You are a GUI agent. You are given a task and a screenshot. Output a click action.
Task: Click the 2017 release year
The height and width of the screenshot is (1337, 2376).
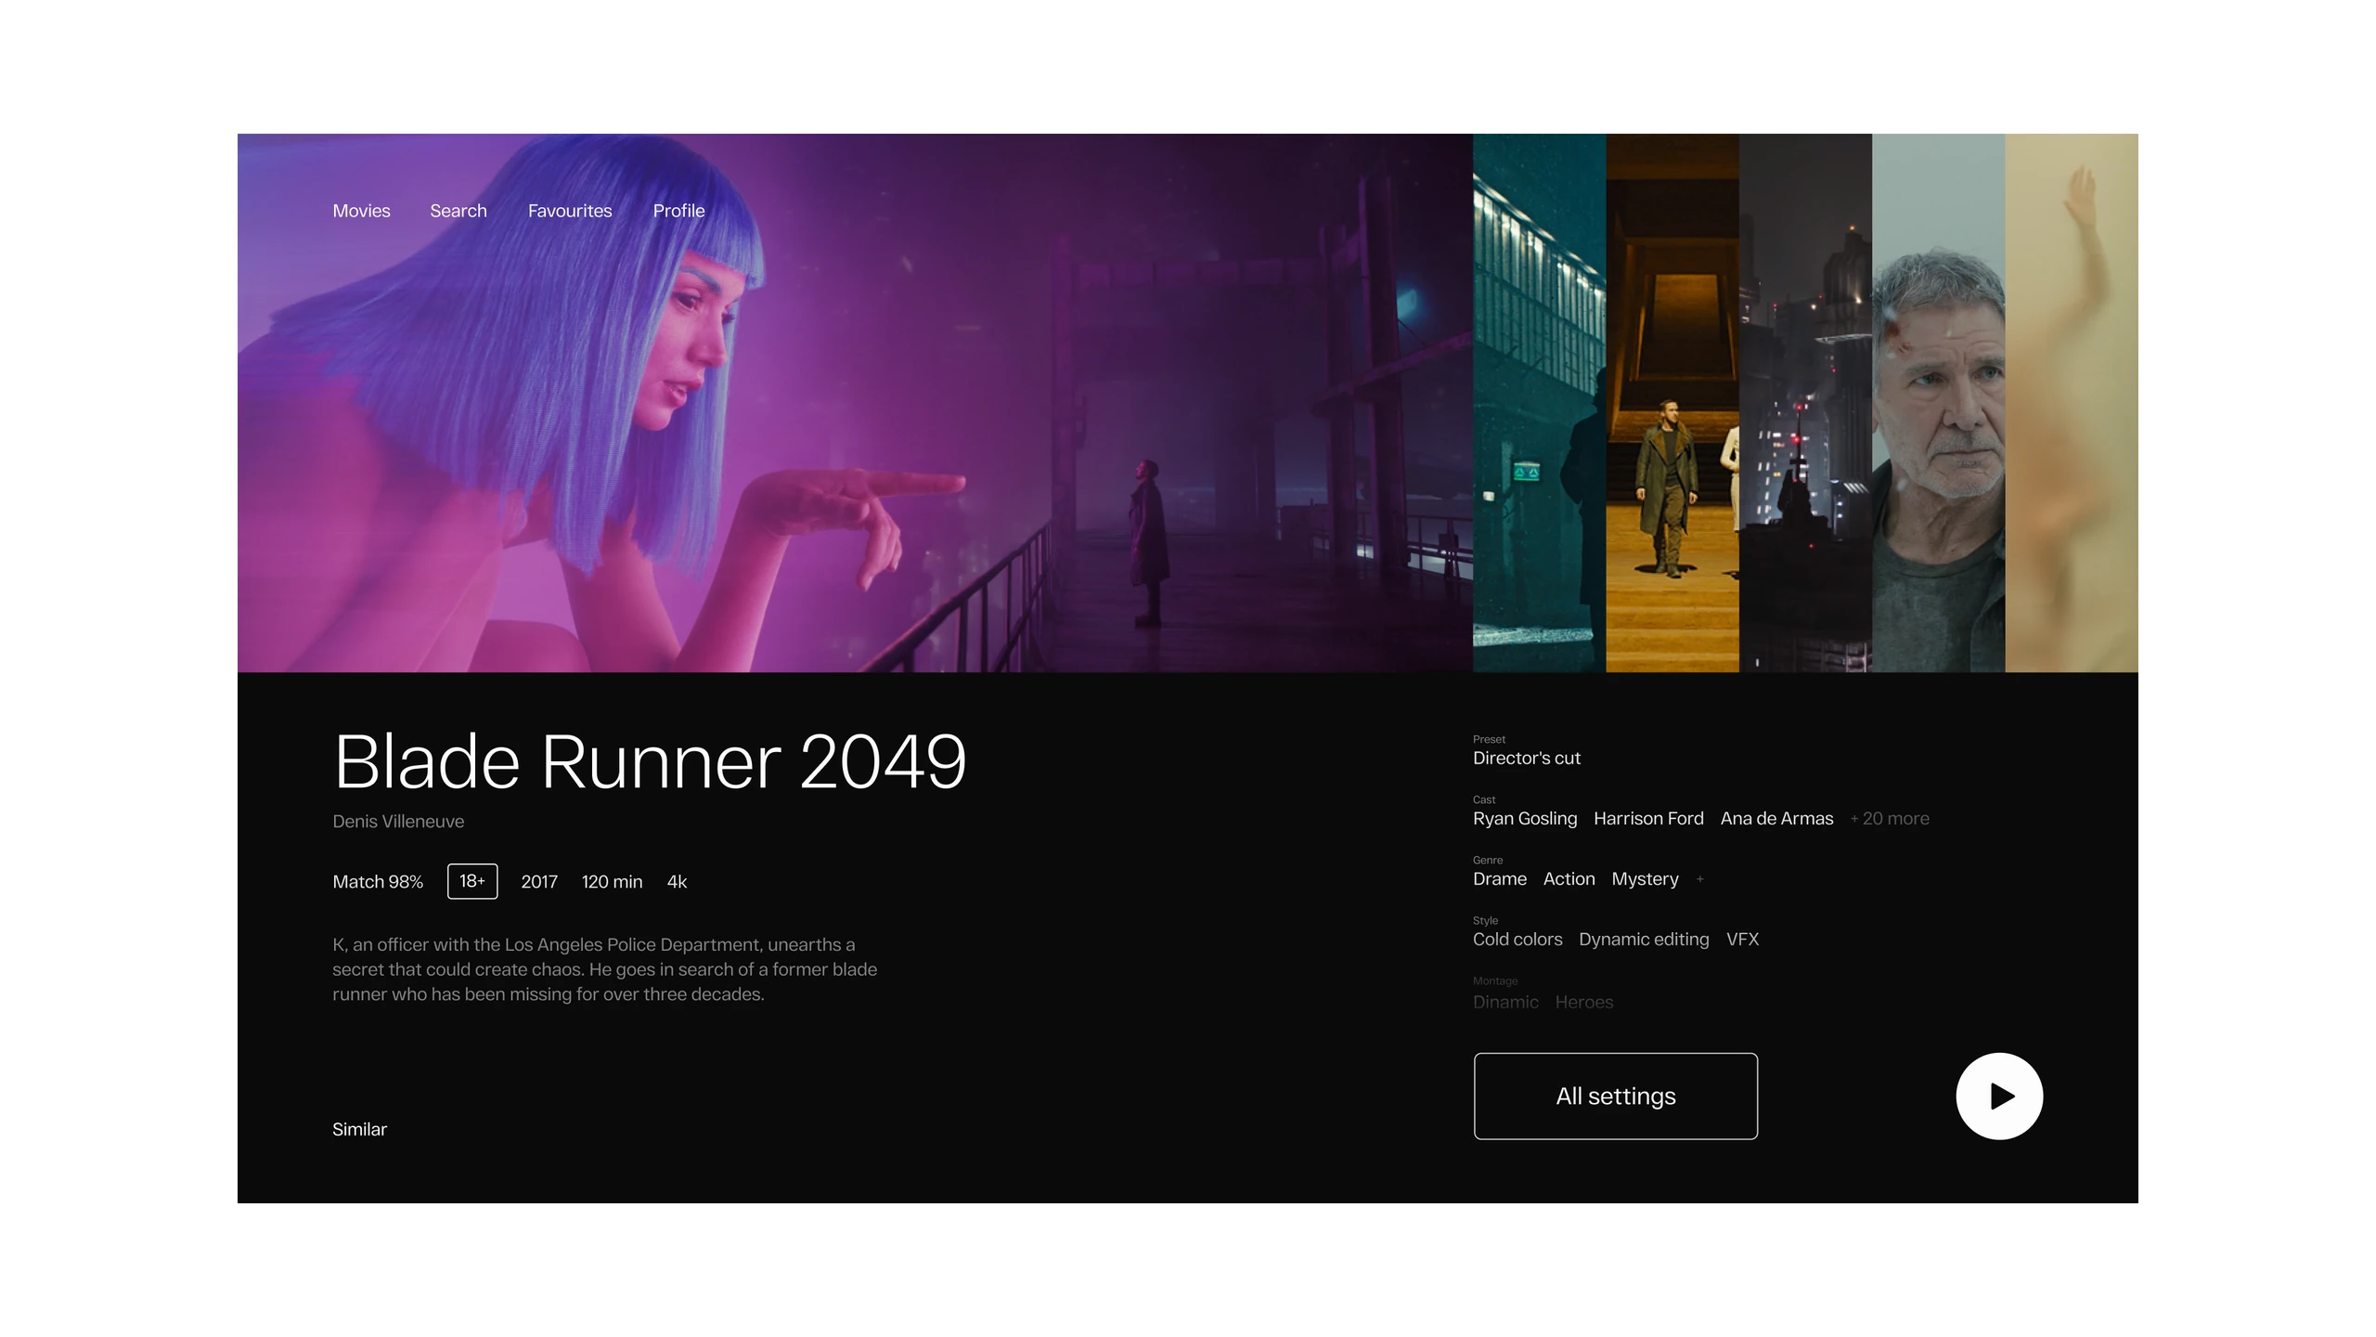pyautogui.click(x=539, y=881)
